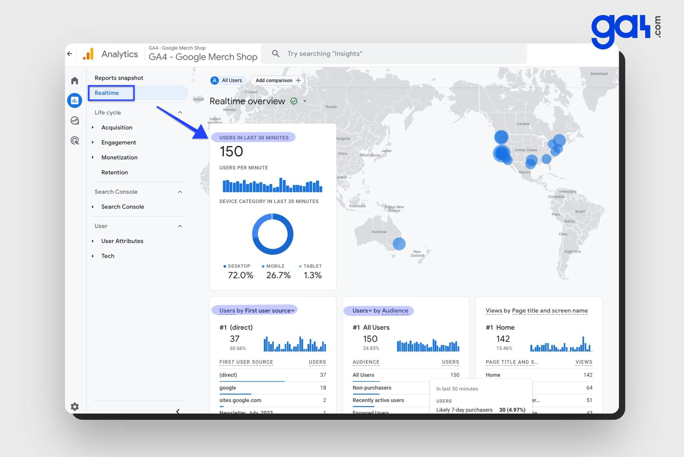Click the google source row

(x=273, y=388)
